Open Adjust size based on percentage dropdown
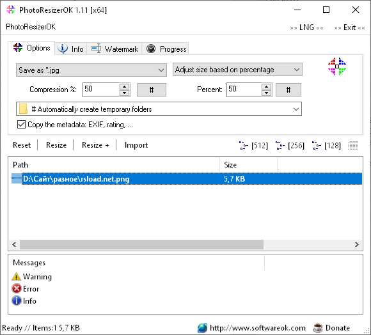The image size is (371, 335). coord(237,70)
